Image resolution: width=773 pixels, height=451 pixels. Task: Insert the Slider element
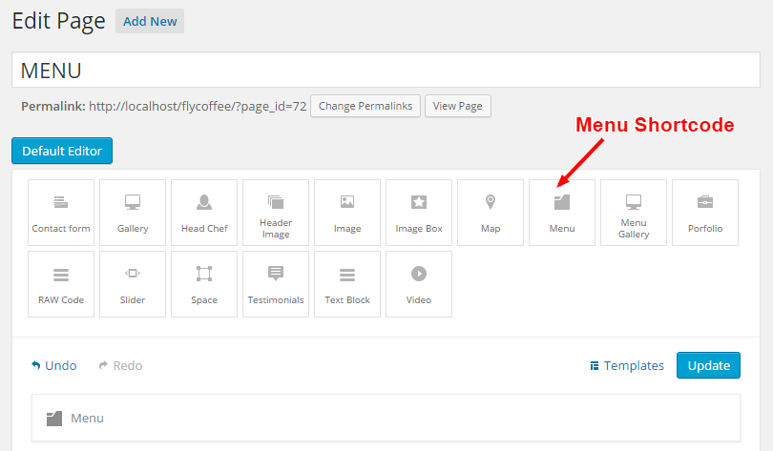[133, 284]
